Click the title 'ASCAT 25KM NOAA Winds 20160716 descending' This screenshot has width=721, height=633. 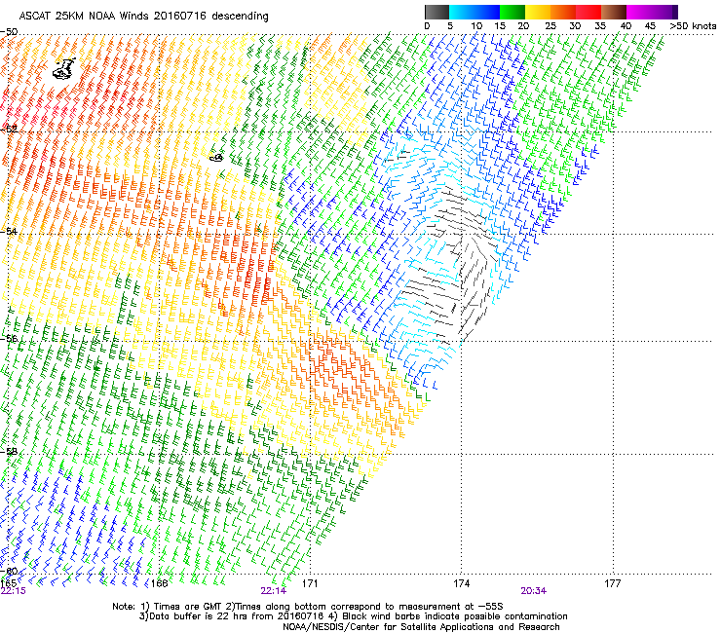click(x=143, y=17)
